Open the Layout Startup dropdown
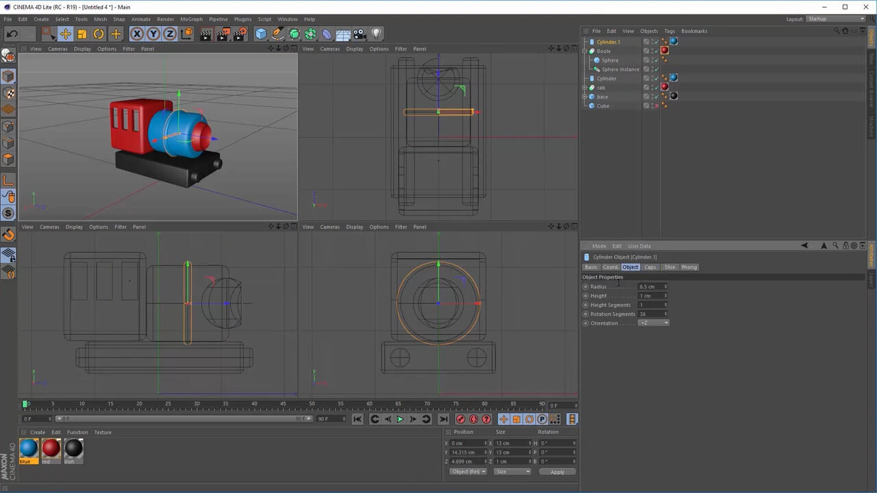The width and height of the screenshot is (877, 493). point(835,19)
